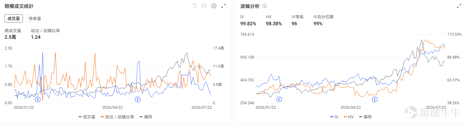Viewport: 467px width, 125px height.
Task: Click the IV百分位數 value 99%
Action: (318, 24)
